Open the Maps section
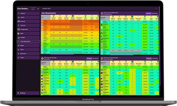The image size is (177, 106). coord(22,46)
